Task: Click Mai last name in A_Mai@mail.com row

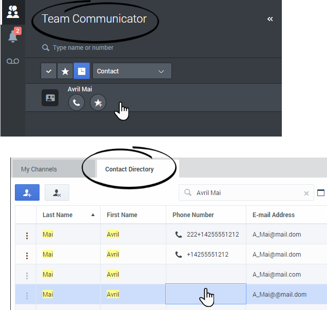Action: pyautogui.click(x=48, y=275)
